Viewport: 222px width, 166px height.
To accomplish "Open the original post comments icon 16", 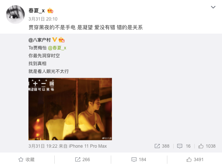I will (184, 146).
